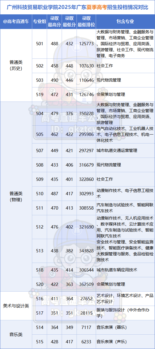Click rank value 7117

click(86, 327)
